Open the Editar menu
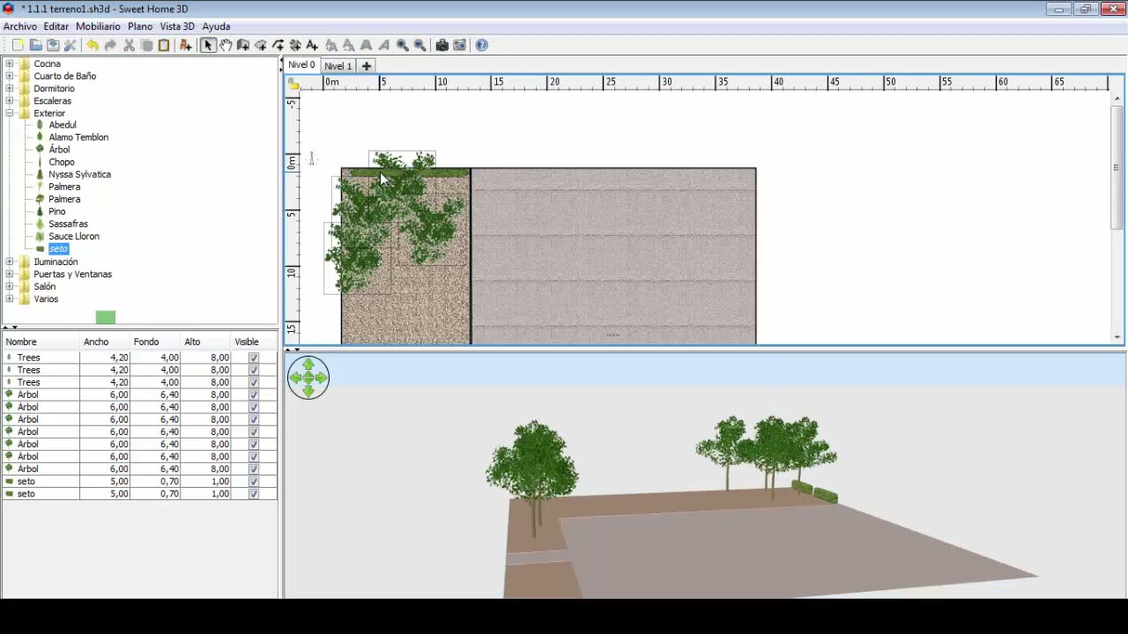The width and height of the screenshot is (1128, 634). [56, 26]
